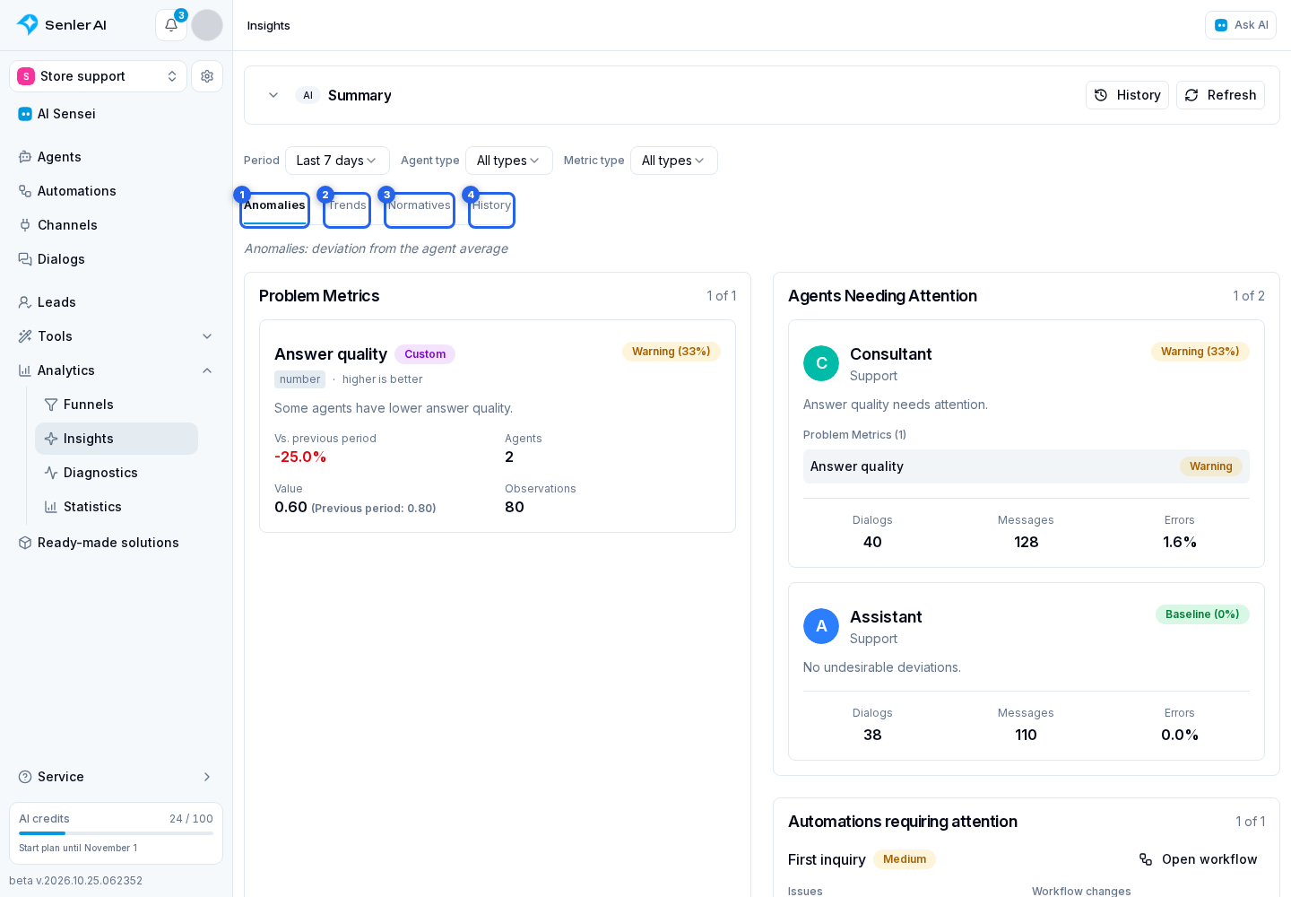
Task: Open the user avatar menu
Action: [x=207, y=25]
